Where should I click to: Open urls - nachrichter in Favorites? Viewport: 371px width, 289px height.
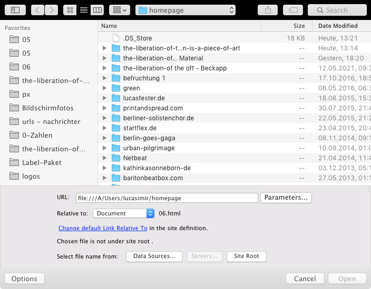pyautogui.click(x=45, y=122)
